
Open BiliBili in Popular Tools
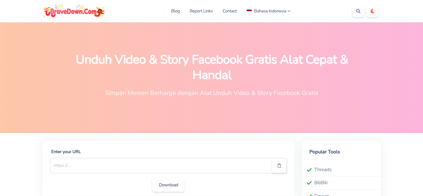[321, 183]
